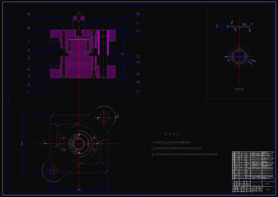Pick part callout number 7
Screen dimensions: 278x197
(28, 41)
